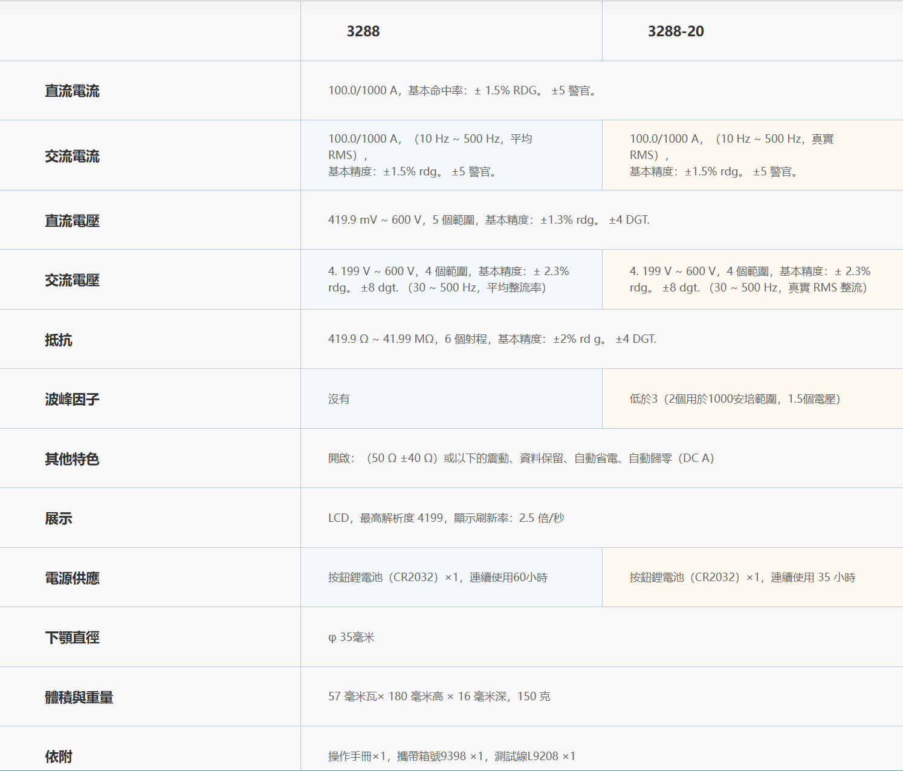903x771 pixels.
Task: Select the '419.9 Ω ~ 41.99 MΩ' resistance spec
Action: tap(493, 339)
